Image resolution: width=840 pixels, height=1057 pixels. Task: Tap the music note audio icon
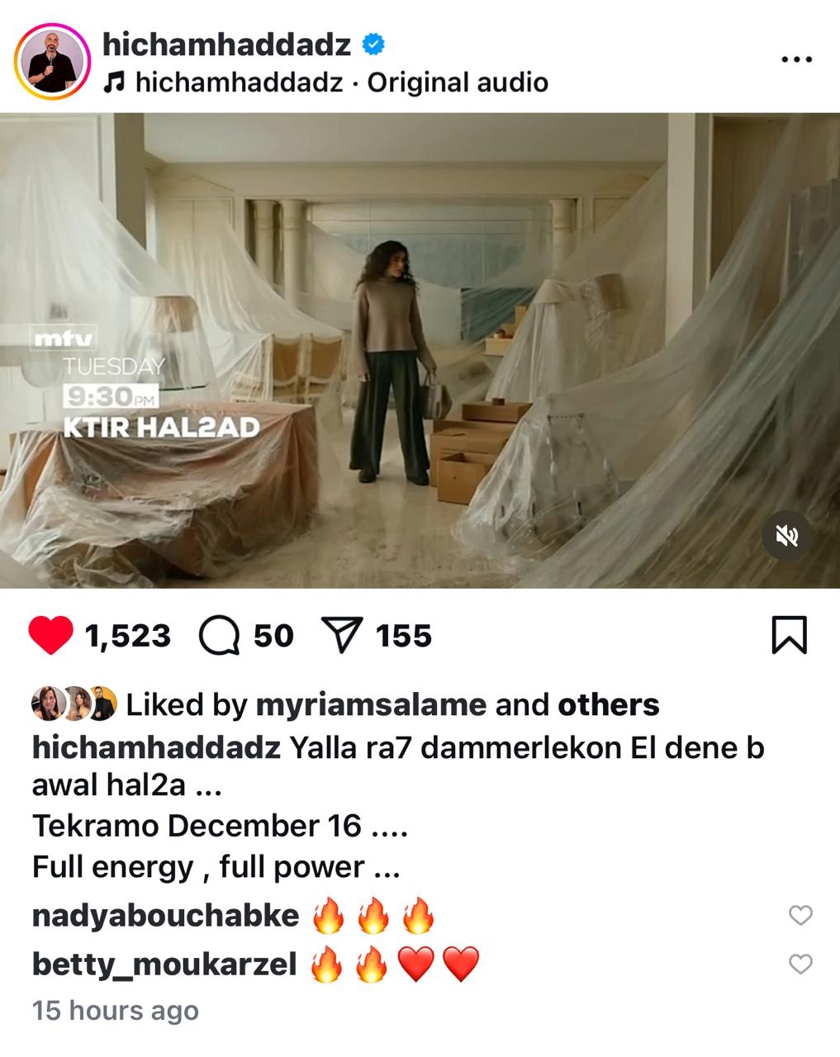coord(114,83)
